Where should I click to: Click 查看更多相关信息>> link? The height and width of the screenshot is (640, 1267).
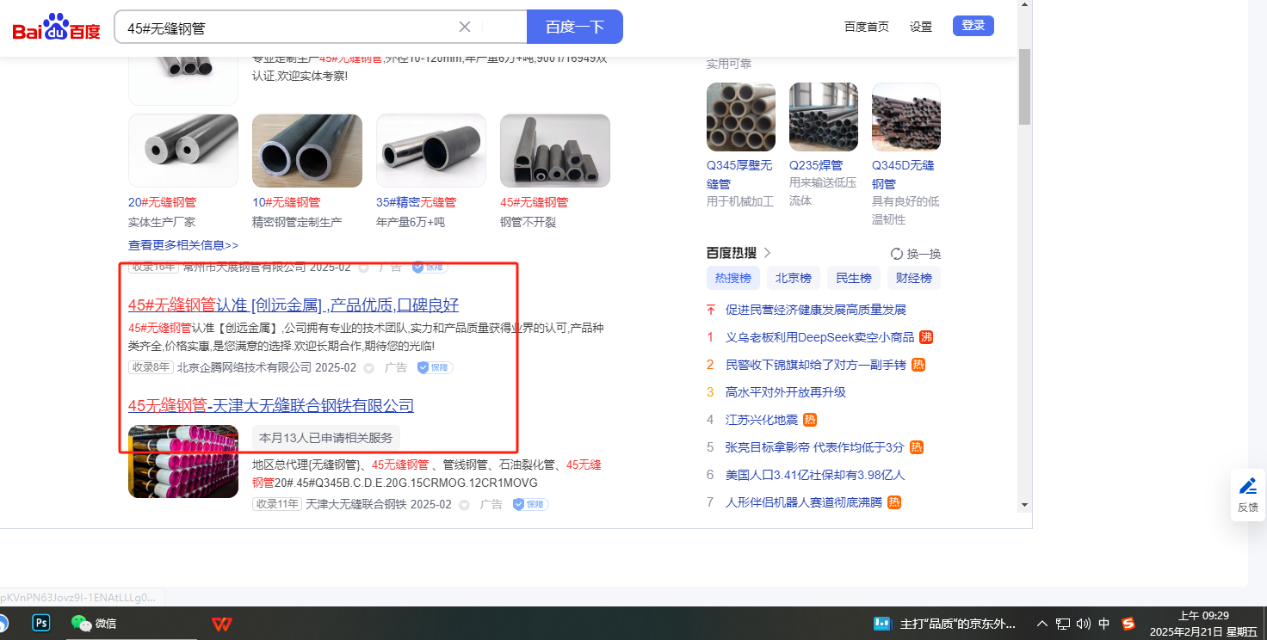pyautogui.click(x=183, y=245)
